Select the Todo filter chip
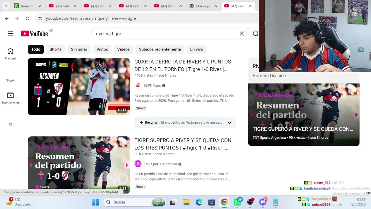 pyautogui.click(x=36, y=49)
